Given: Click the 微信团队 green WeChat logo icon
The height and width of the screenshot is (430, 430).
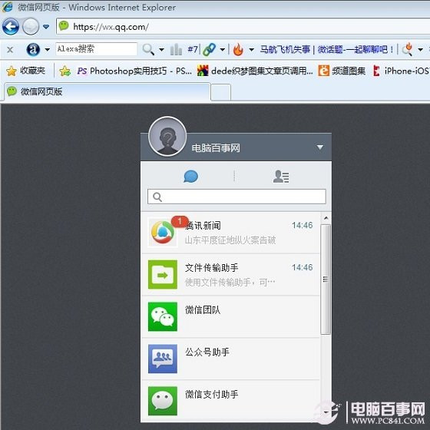Looking at the screenshot, I should point(163,316).
